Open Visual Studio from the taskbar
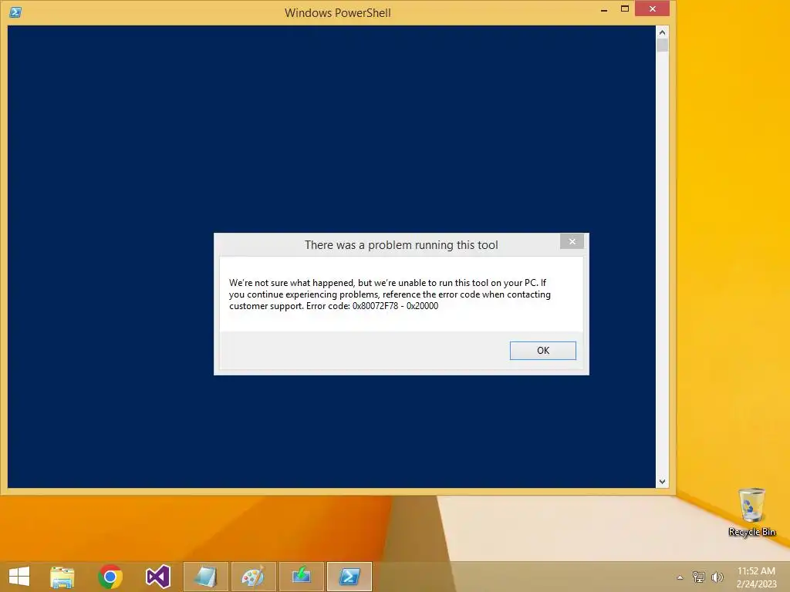The width and height of the screenshot is (790, 592). pyautogui.click(x=157, y=577)
